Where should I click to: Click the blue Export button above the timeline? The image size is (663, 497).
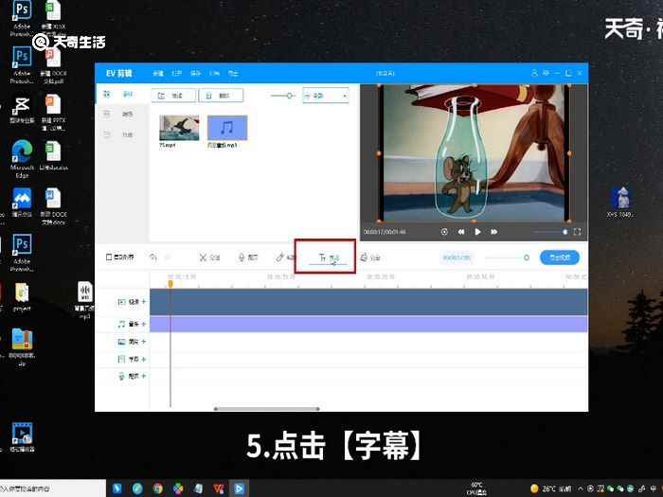point(560,257)
